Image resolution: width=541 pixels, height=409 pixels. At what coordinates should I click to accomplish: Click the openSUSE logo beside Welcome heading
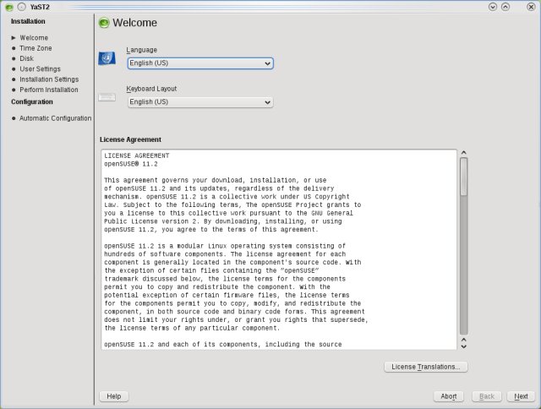104,23
